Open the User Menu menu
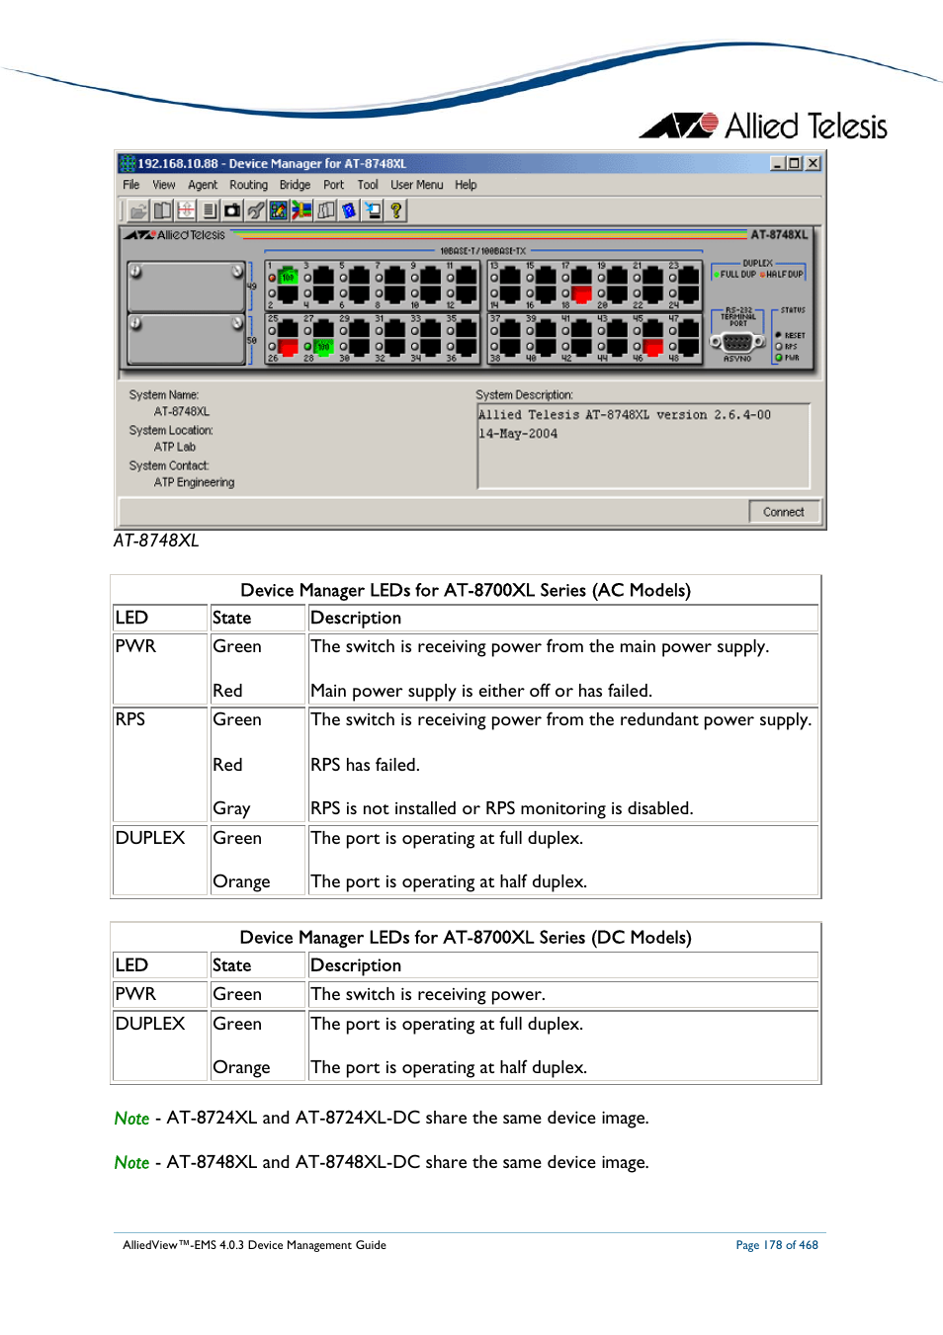The image size is (943, 1335). [416, 185]
